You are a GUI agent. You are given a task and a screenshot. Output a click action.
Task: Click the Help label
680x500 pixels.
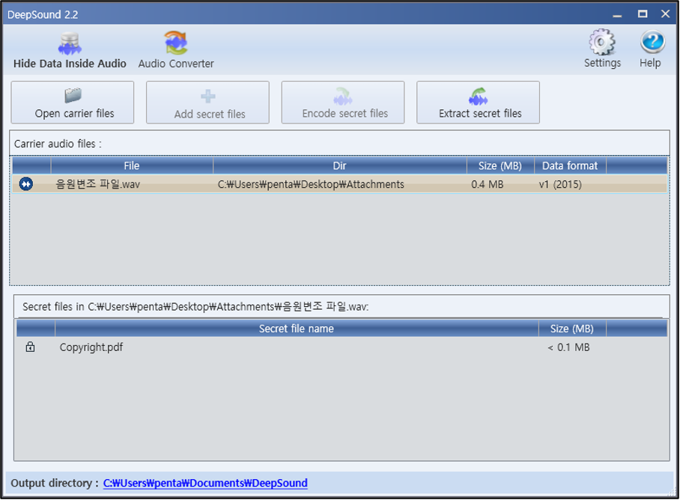(x=650, y=63)
